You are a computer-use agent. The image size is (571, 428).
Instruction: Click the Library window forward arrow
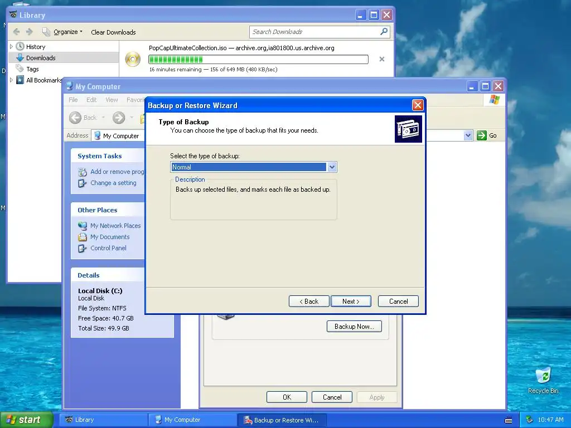(30, 32)
